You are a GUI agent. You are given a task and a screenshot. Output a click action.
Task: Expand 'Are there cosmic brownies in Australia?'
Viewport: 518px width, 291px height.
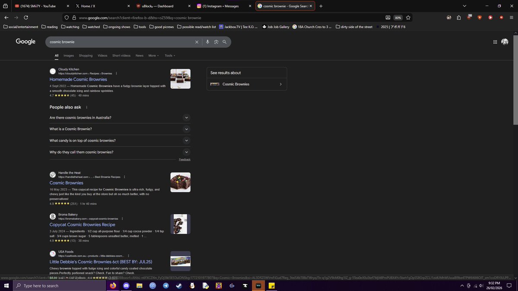(120, 118)
